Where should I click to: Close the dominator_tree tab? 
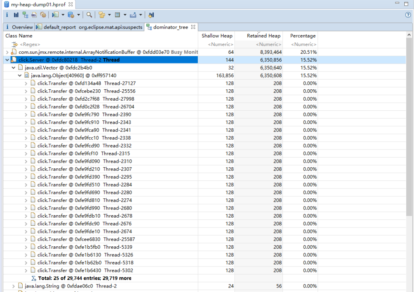click(193, 27)
